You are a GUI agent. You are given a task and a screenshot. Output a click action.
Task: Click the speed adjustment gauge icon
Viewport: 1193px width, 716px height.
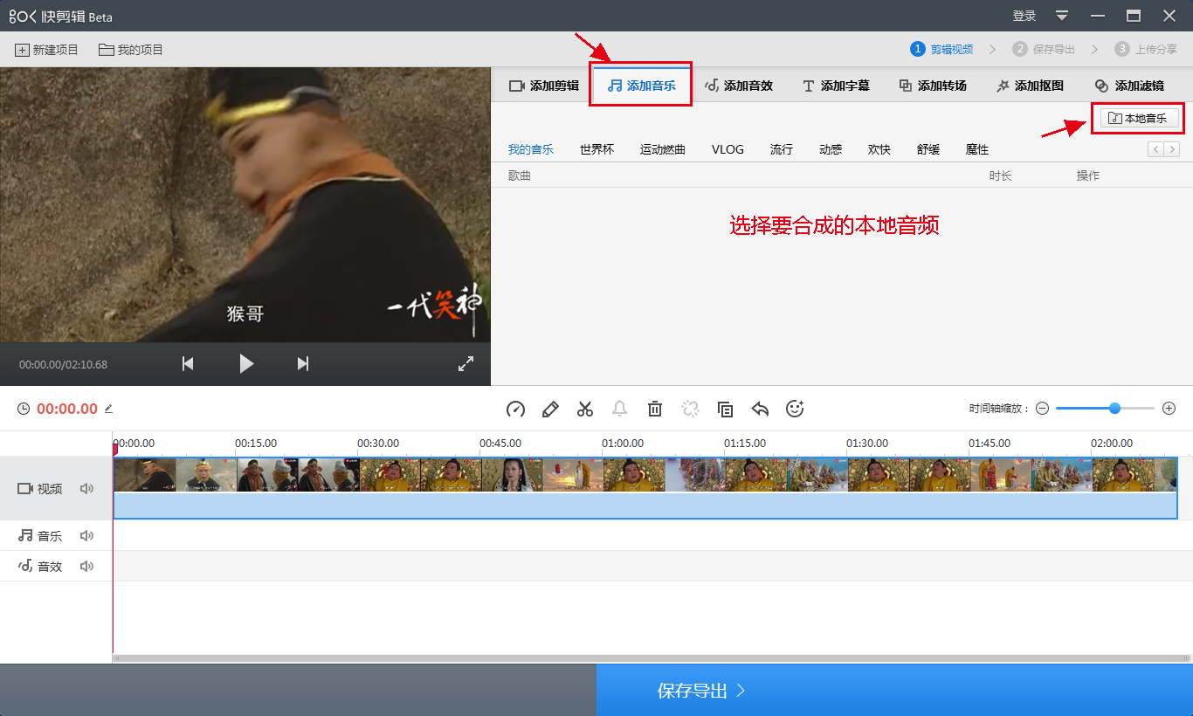(x=515, y=409)
